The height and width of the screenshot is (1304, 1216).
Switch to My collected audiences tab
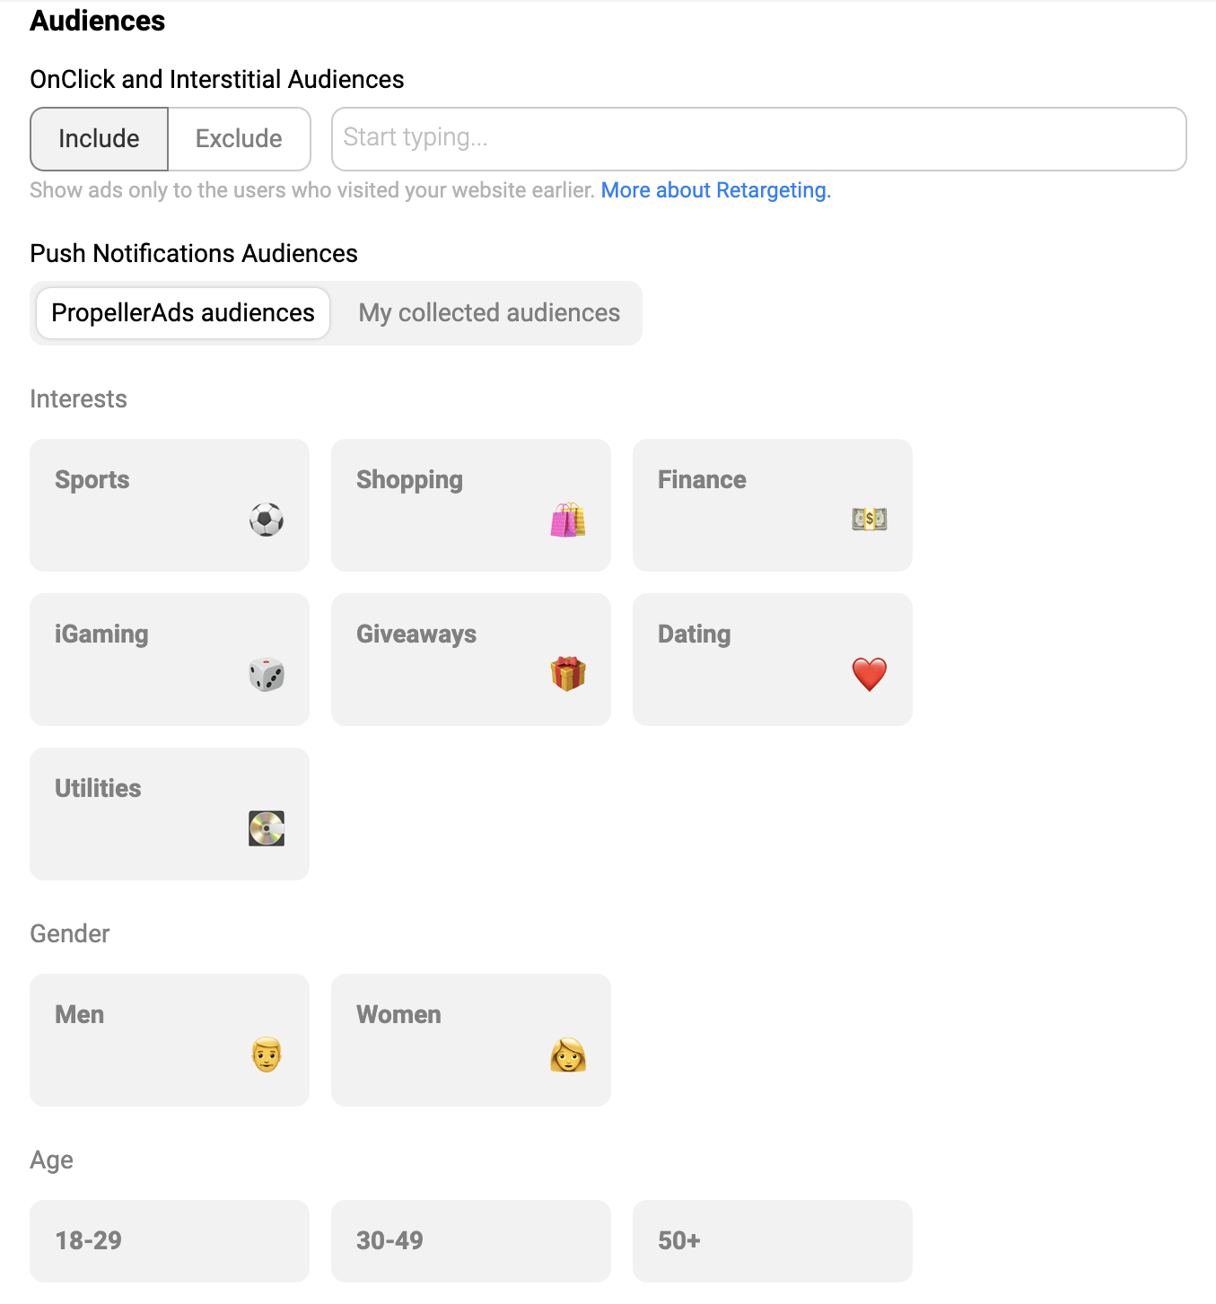pos(489,313)
